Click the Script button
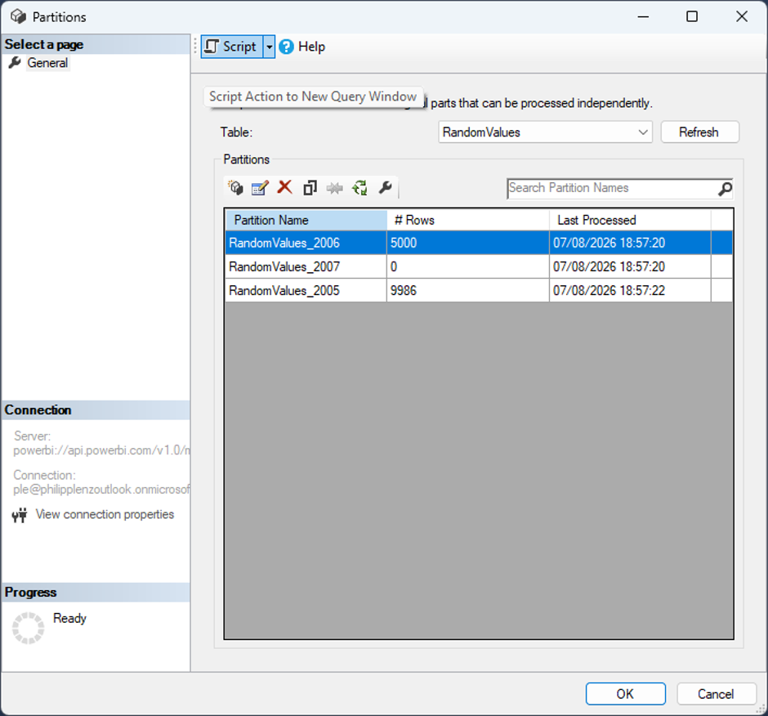768x716 pixels. point(232,47)
